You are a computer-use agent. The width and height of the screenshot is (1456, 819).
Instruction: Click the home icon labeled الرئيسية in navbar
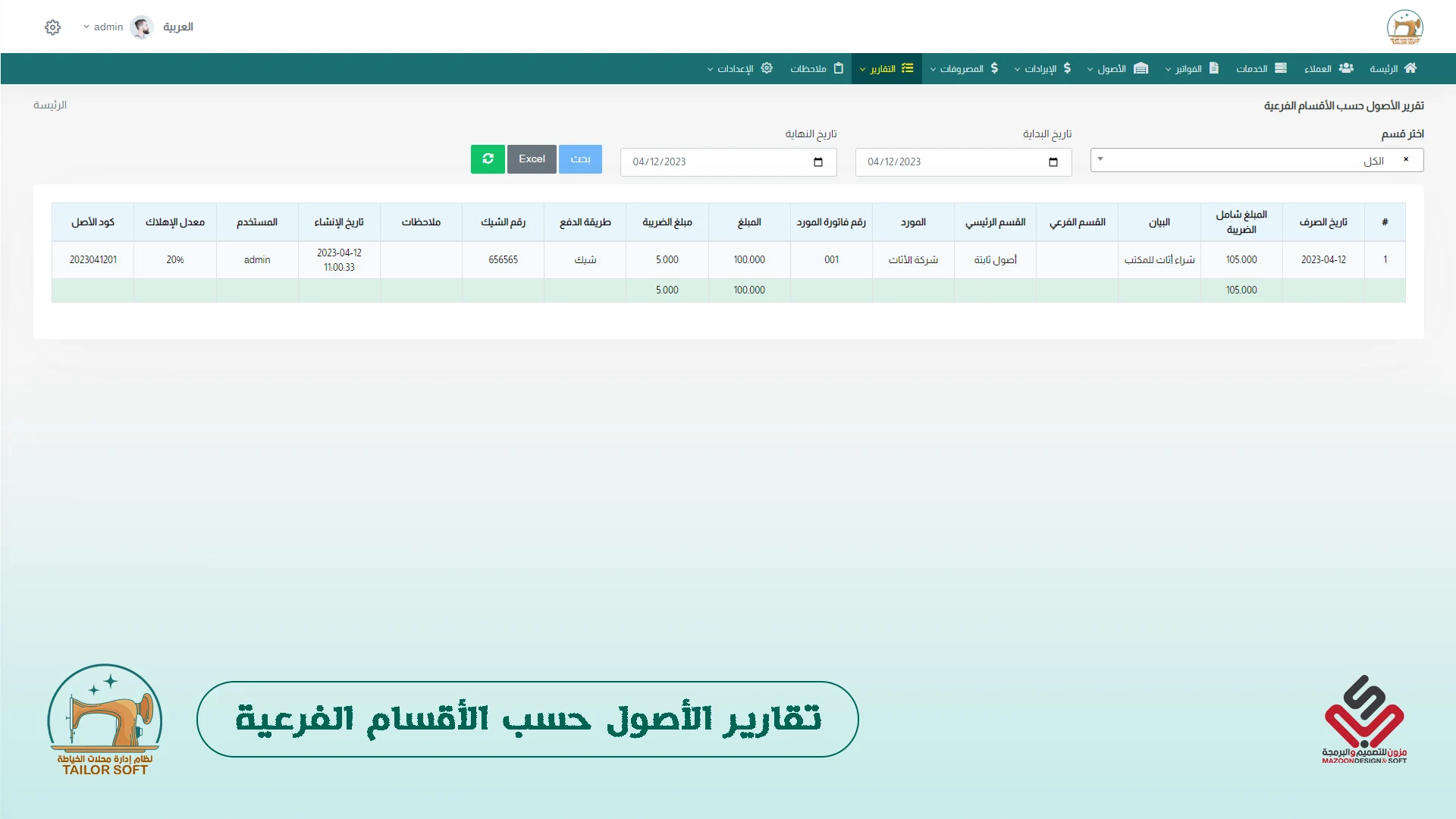coord(1410,68)
